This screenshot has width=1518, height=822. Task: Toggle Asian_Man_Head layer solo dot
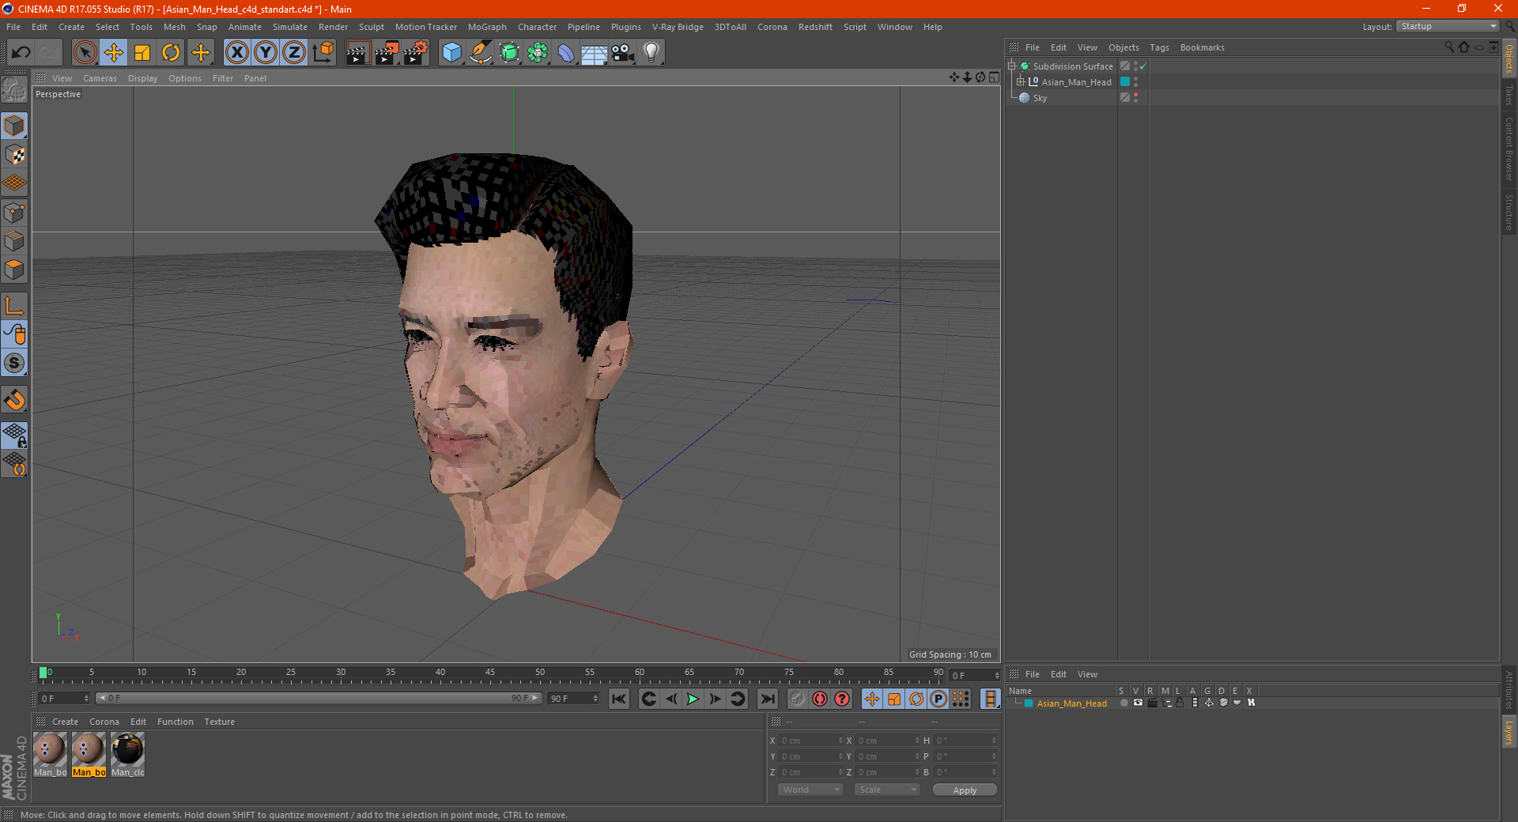click(x=1123, y=703)
